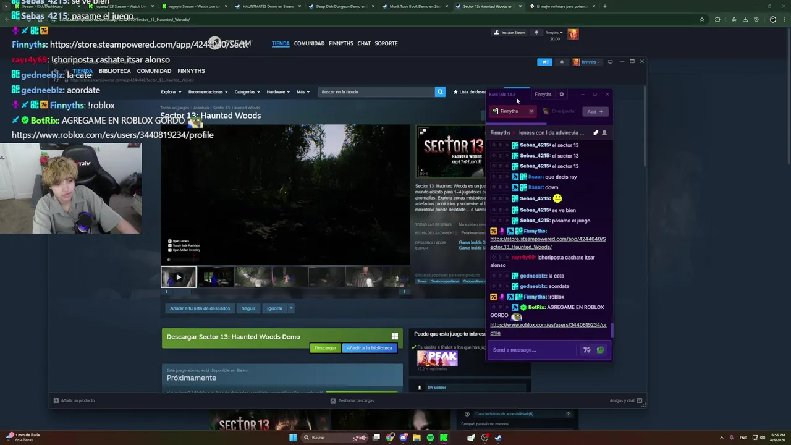
Task: Open TIENDA in browser Steam header
Action: click(x=281, y=43)
